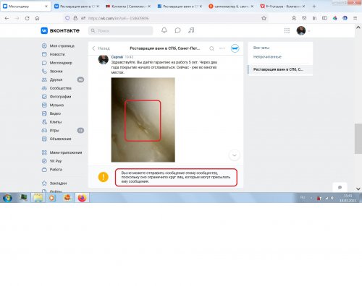
Task: Select Реставрация ванн chat in right panel
Action: [280, 69]
